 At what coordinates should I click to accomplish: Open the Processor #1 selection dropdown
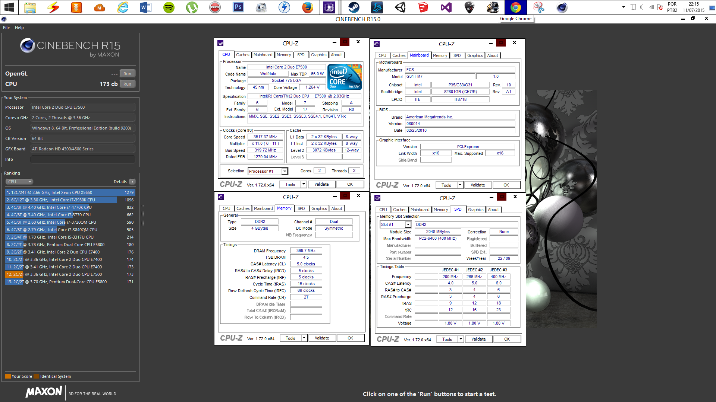285,171
